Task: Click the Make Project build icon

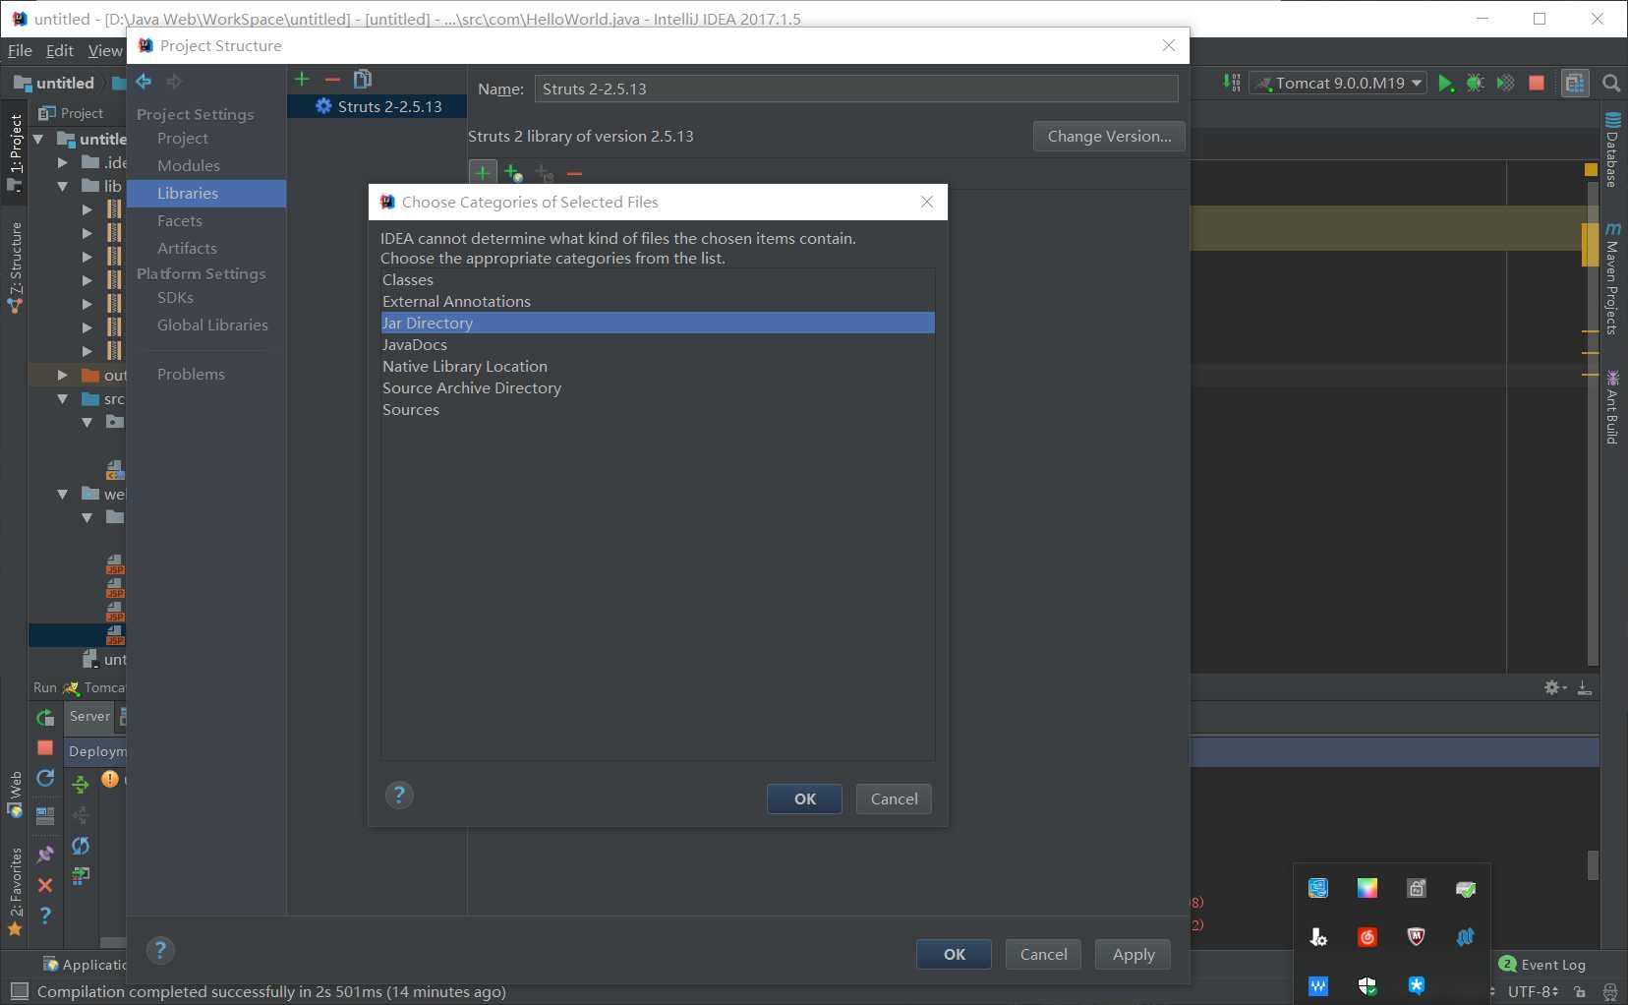Action: [x=1232, y=84]
